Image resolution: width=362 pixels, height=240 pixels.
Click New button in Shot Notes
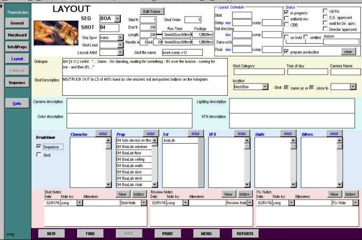[x=122, y=194]
